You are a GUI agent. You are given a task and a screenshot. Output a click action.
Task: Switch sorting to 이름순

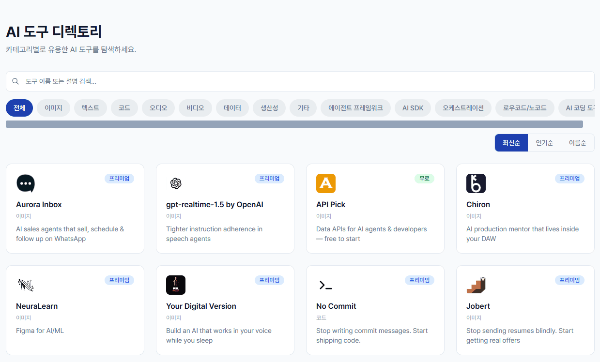tap(577, 143)
